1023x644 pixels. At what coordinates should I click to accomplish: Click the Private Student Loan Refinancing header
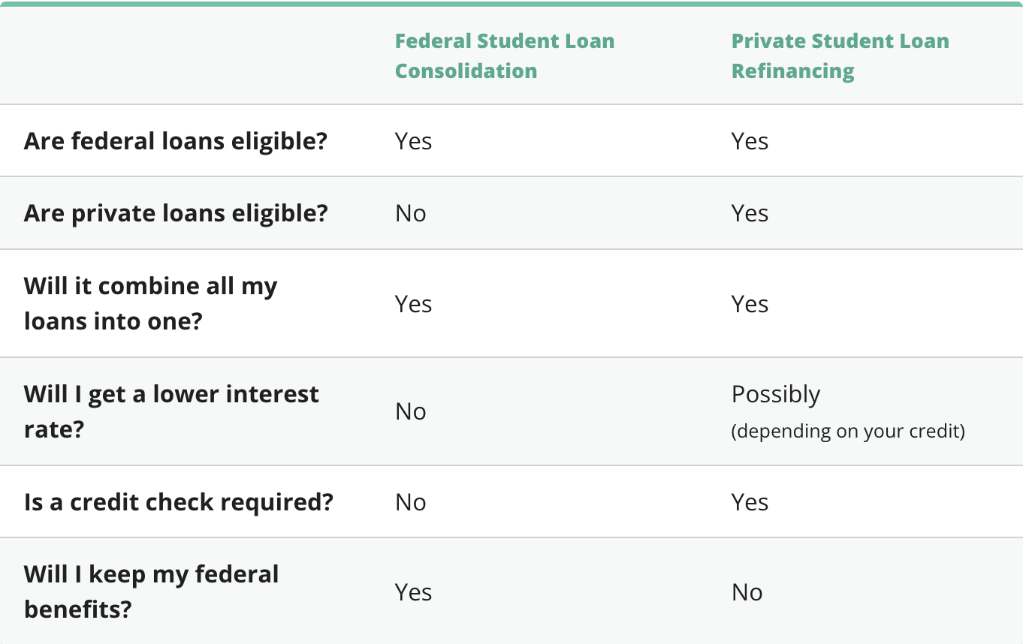coord(840,56)
